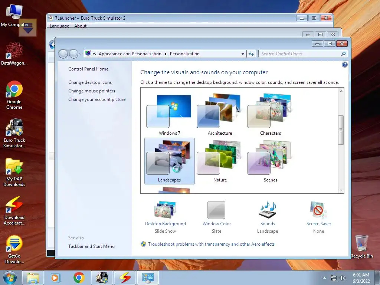Show hidden system tray icons

point(324,278)
